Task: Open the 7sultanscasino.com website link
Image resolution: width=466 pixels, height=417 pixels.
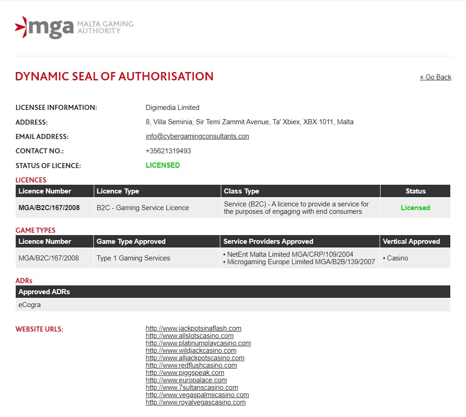Action: point(192,387)
